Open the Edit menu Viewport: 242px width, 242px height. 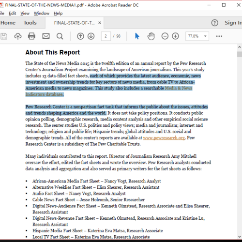click(12, 14)
